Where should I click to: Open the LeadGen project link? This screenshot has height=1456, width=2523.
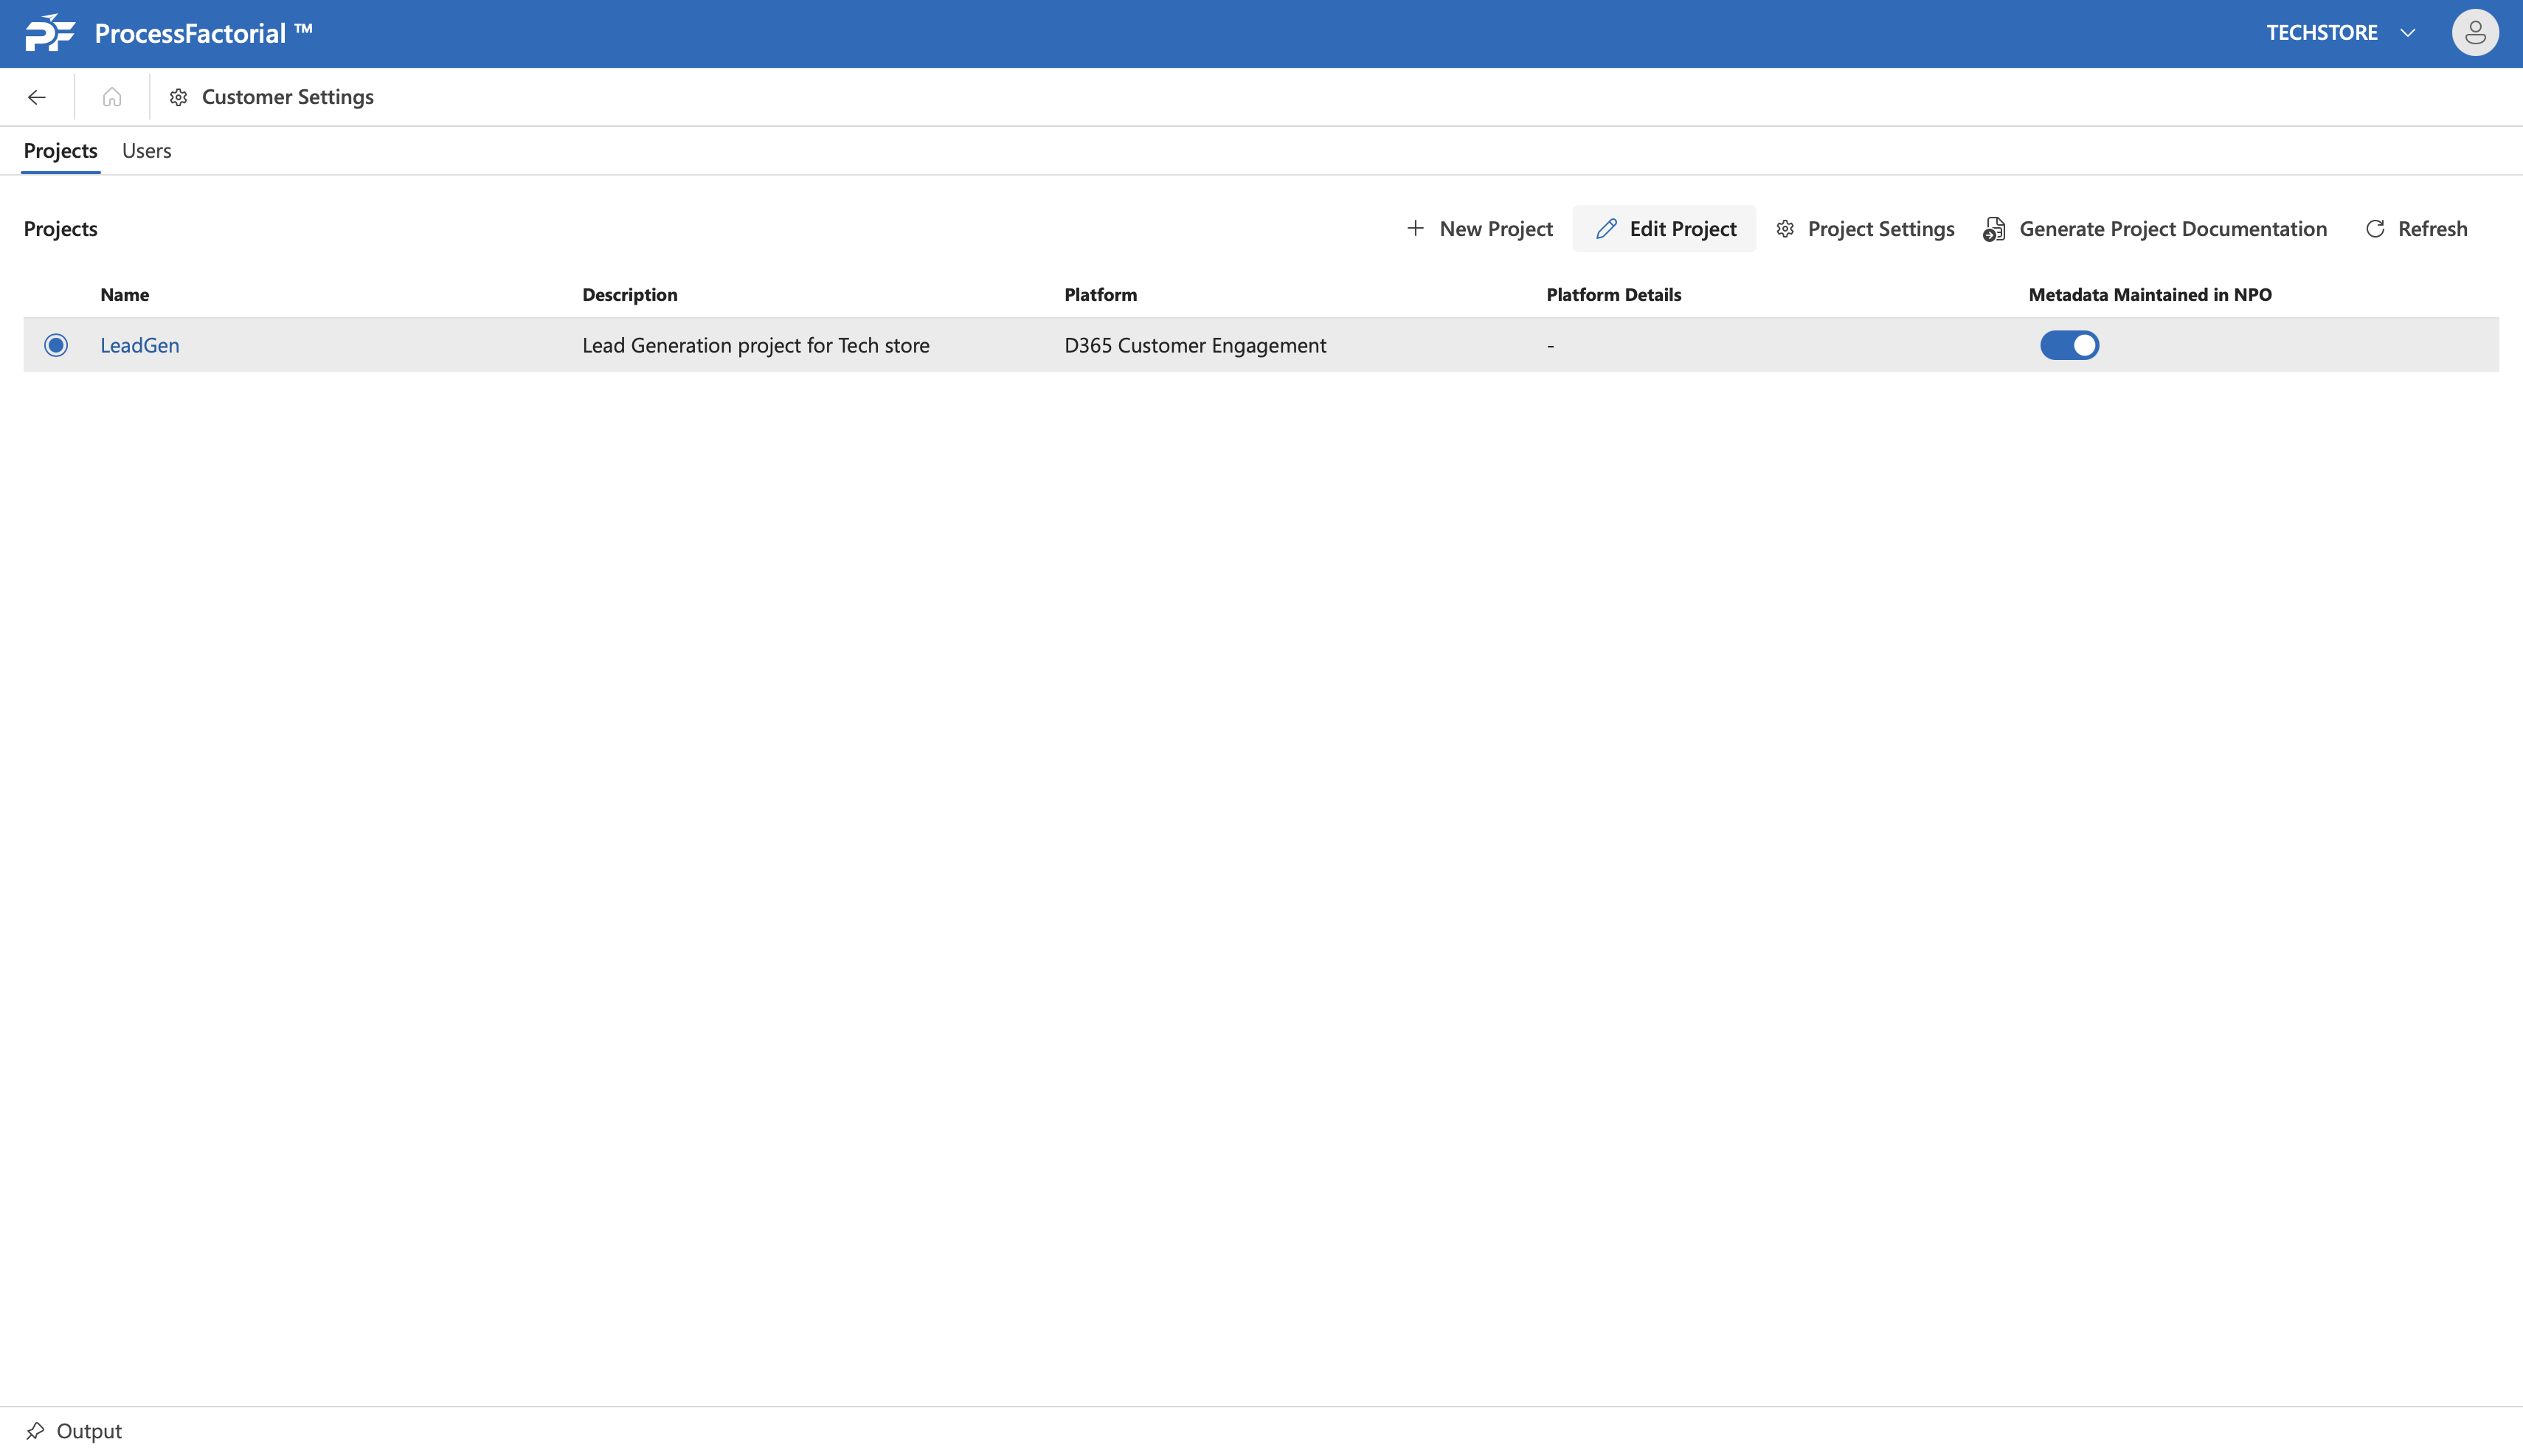pyautogui.click(x=140, y=345)
